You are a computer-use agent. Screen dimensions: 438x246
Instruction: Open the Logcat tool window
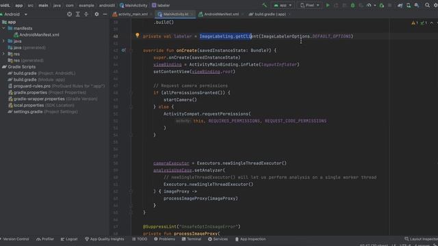click(x=69, y=239)
